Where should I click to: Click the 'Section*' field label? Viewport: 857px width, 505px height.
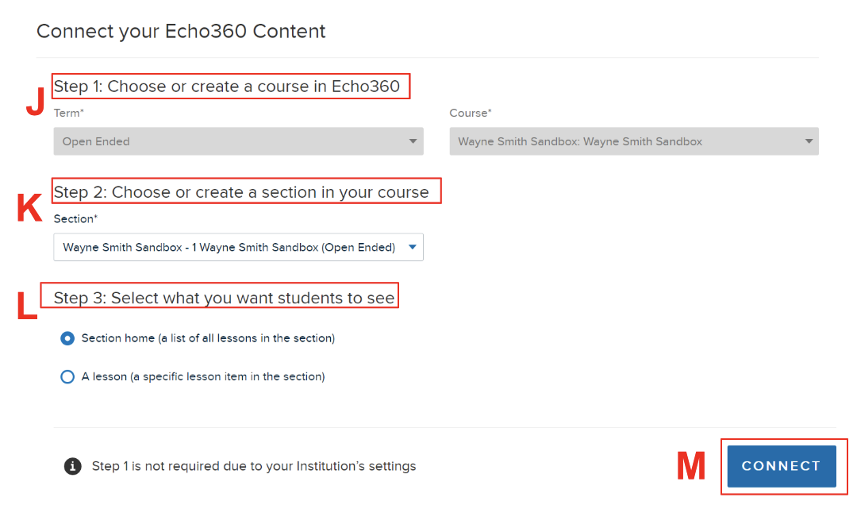pos(75,219)
